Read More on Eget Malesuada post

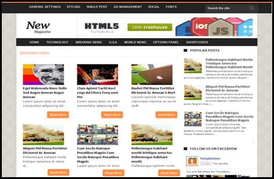58,115
